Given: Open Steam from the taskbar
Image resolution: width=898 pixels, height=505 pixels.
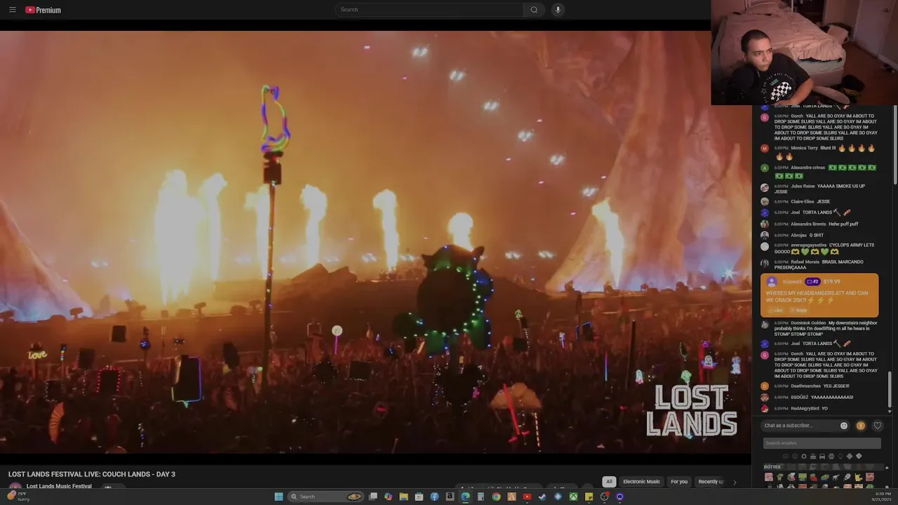Looking at the screenshot, I should [x=542, y=497].
